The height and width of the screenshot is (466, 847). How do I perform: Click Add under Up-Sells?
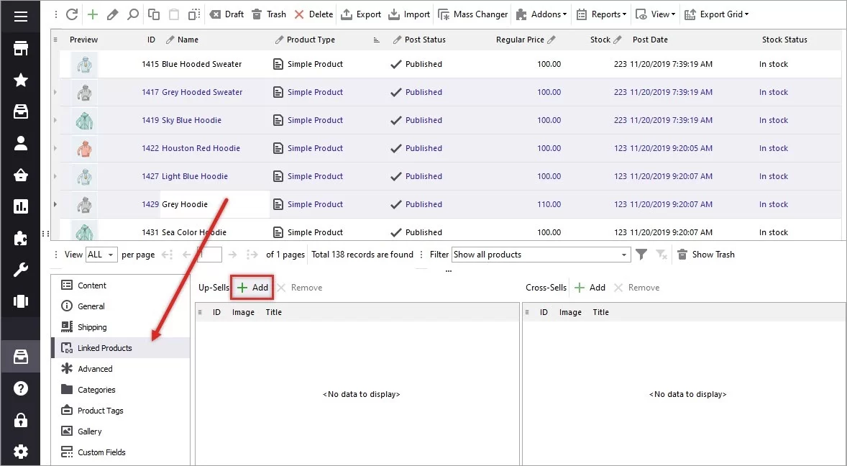[x=252, y=287]
